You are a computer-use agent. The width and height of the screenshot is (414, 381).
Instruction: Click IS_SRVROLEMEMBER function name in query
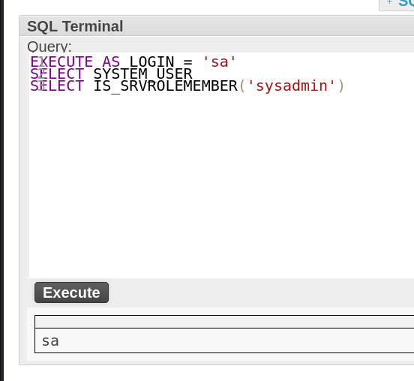point(166,86)
